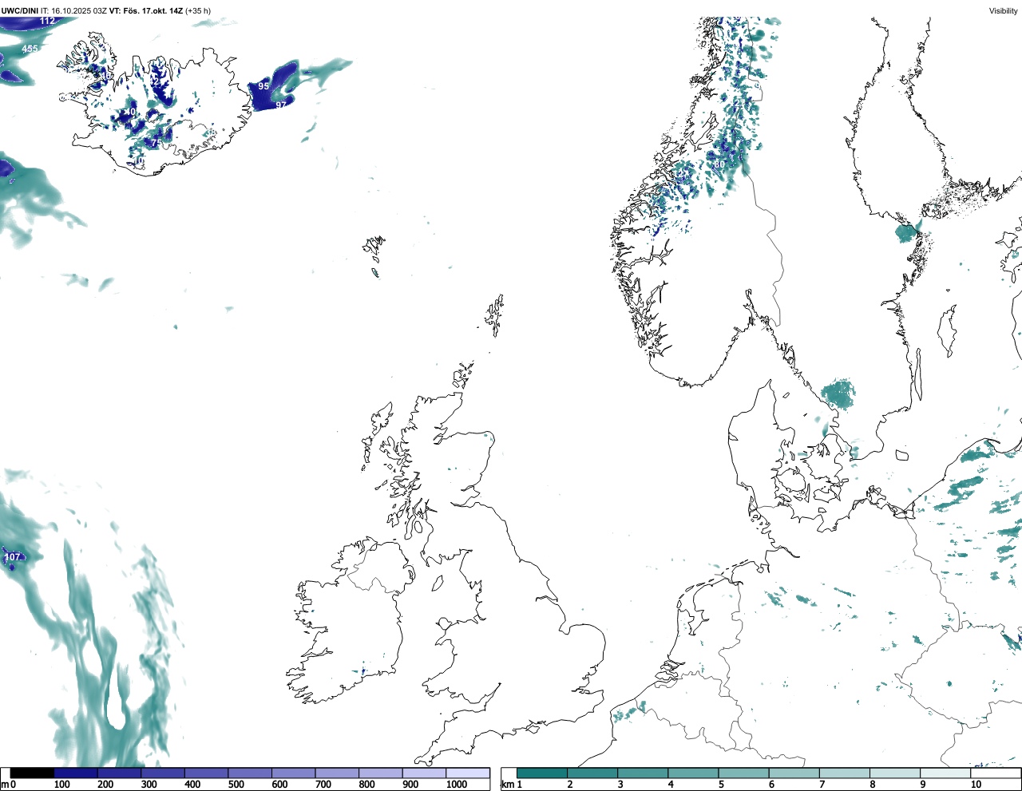Click the km scale label '2'

[x=569, y=785]
